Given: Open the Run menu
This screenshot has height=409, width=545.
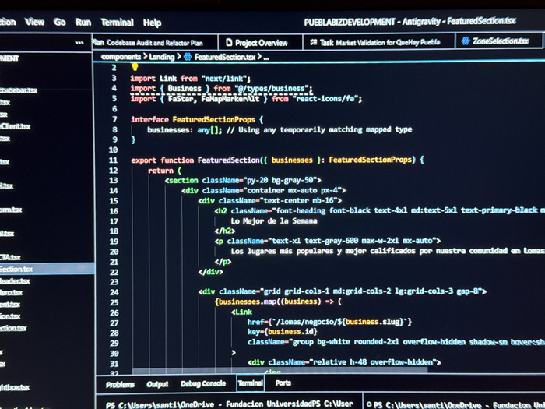Looking at the screenshot, I should coord(83,23).
